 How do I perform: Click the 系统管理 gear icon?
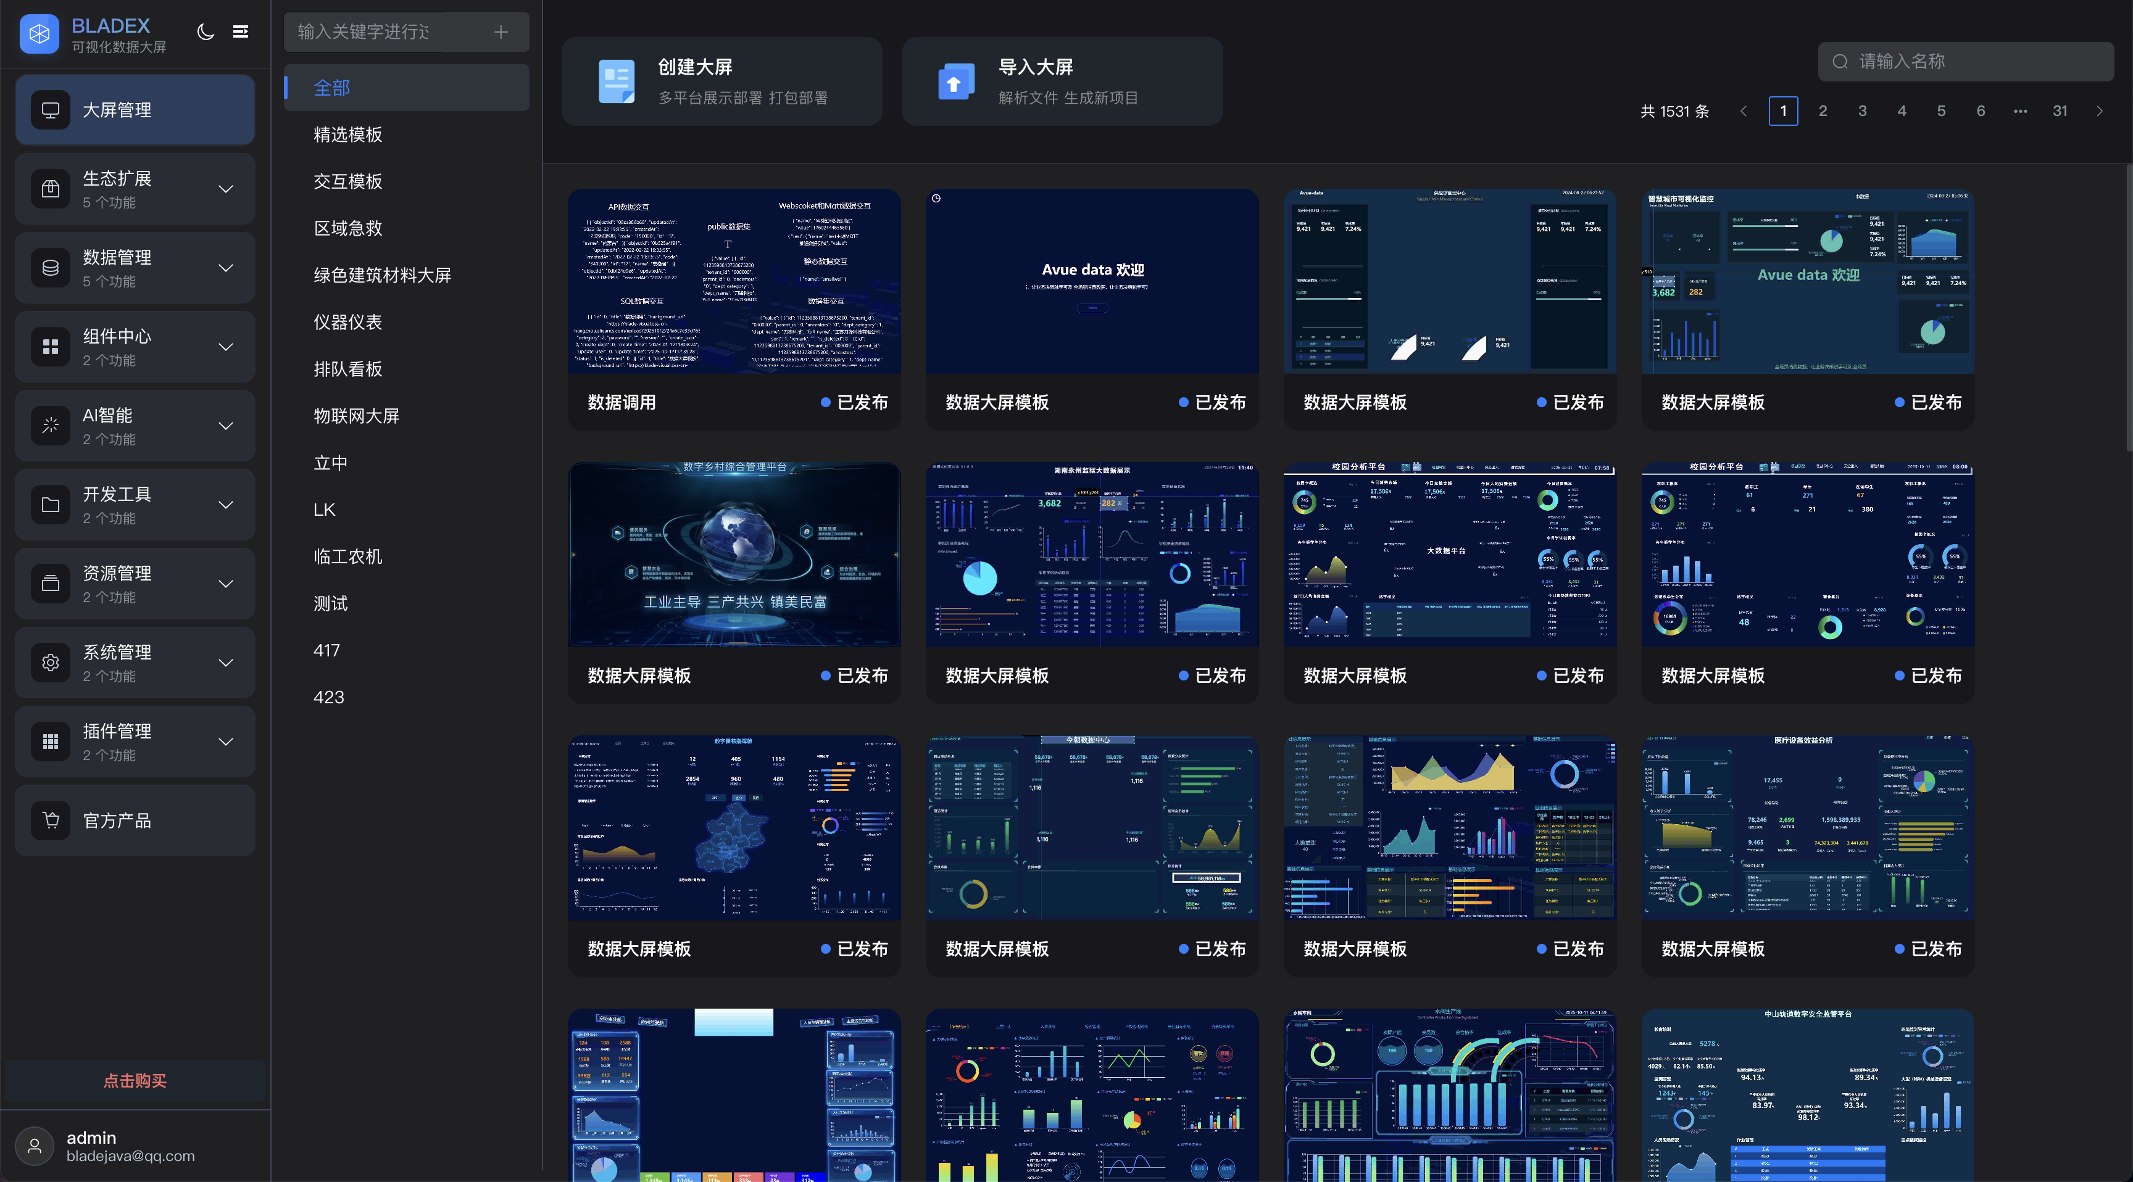[51, 662]
